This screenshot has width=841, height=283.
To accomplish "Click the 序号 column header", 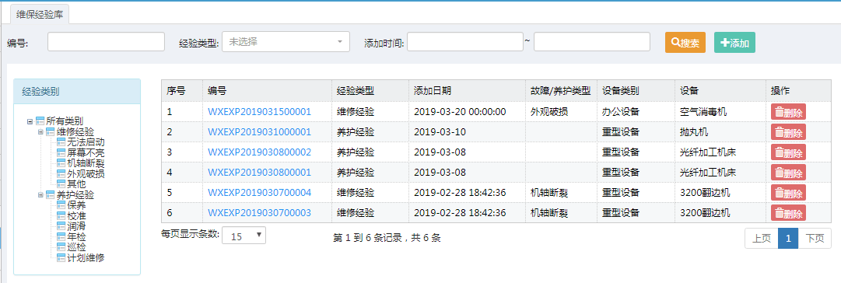I will point(182,91).
